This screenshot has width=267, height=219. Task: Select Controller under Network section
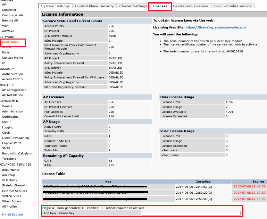(x=10, y=42)
